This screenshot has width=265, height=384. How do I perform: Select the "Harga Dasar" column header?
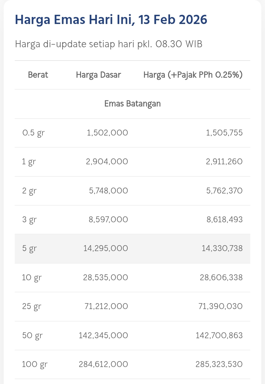pyautogui.click(x=98, y=75)
